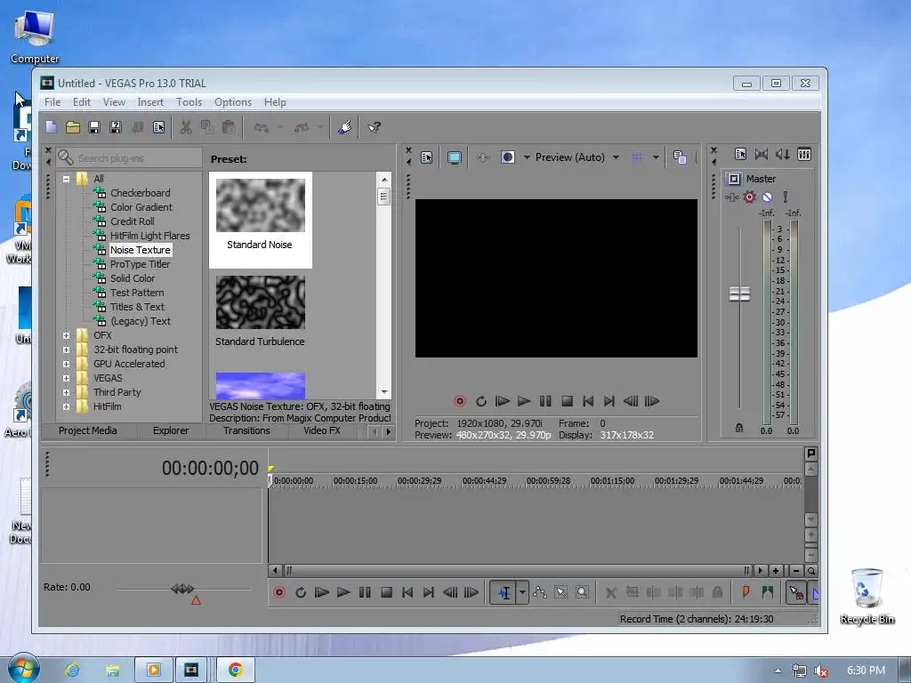
Task: Click Record in the timeline transport bar
Action: point(279,592)
